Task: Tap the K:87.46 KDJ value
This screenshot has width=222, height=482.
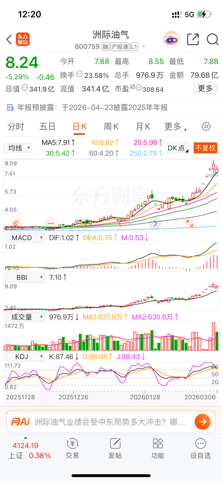Action: click(64, 357)
